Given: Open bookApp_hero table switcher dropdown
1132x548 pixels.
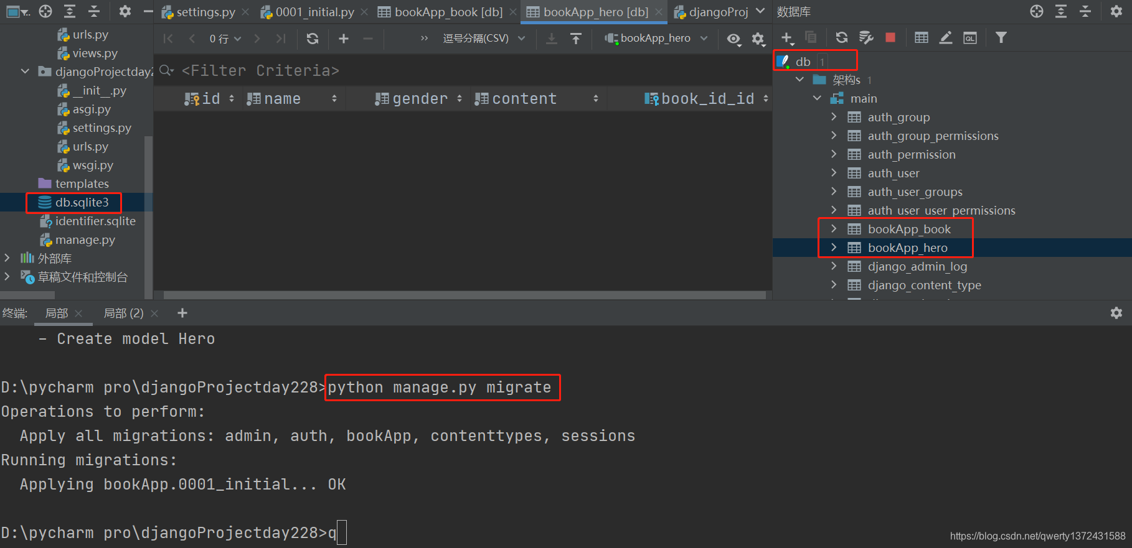Looking at the screenshot, I should click(x=656, y=39).
